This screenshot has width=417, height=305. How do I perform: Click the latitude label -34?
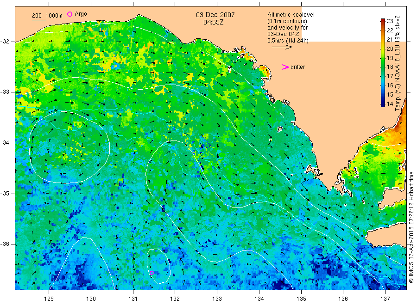pos(5,143)
